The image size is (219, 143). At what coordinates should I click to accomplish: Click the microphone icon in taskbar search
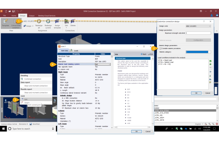[53, 129]
